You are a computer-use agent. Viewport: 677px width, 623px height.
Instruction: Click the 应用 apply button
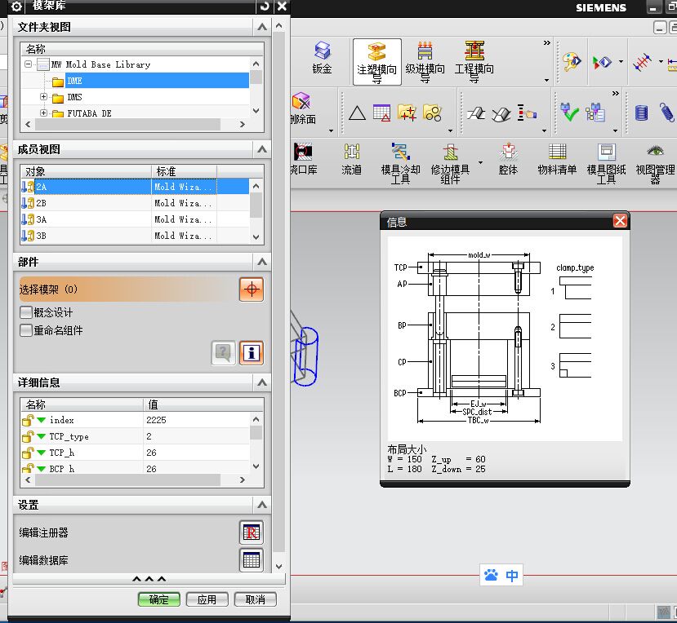pos(207,599)
